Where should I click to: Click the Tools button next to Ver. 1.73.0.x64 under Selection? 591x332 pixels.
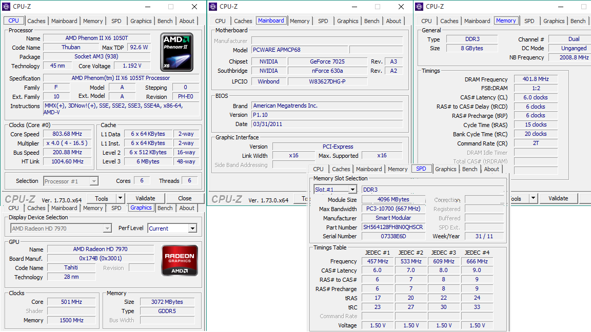coord(102,198)
